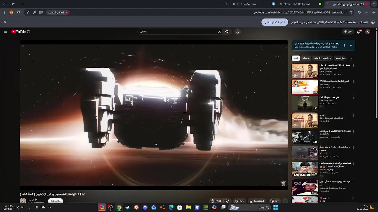Viewport: 378px width, 212px height.
Task: Open the Create video button
Action: (x=348, y=32)
